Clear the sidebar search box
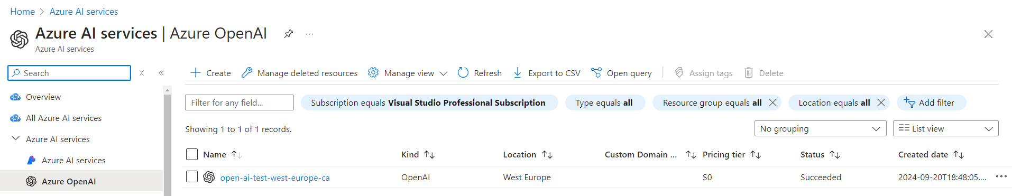Screen dimensions: 1012x196 142,73
